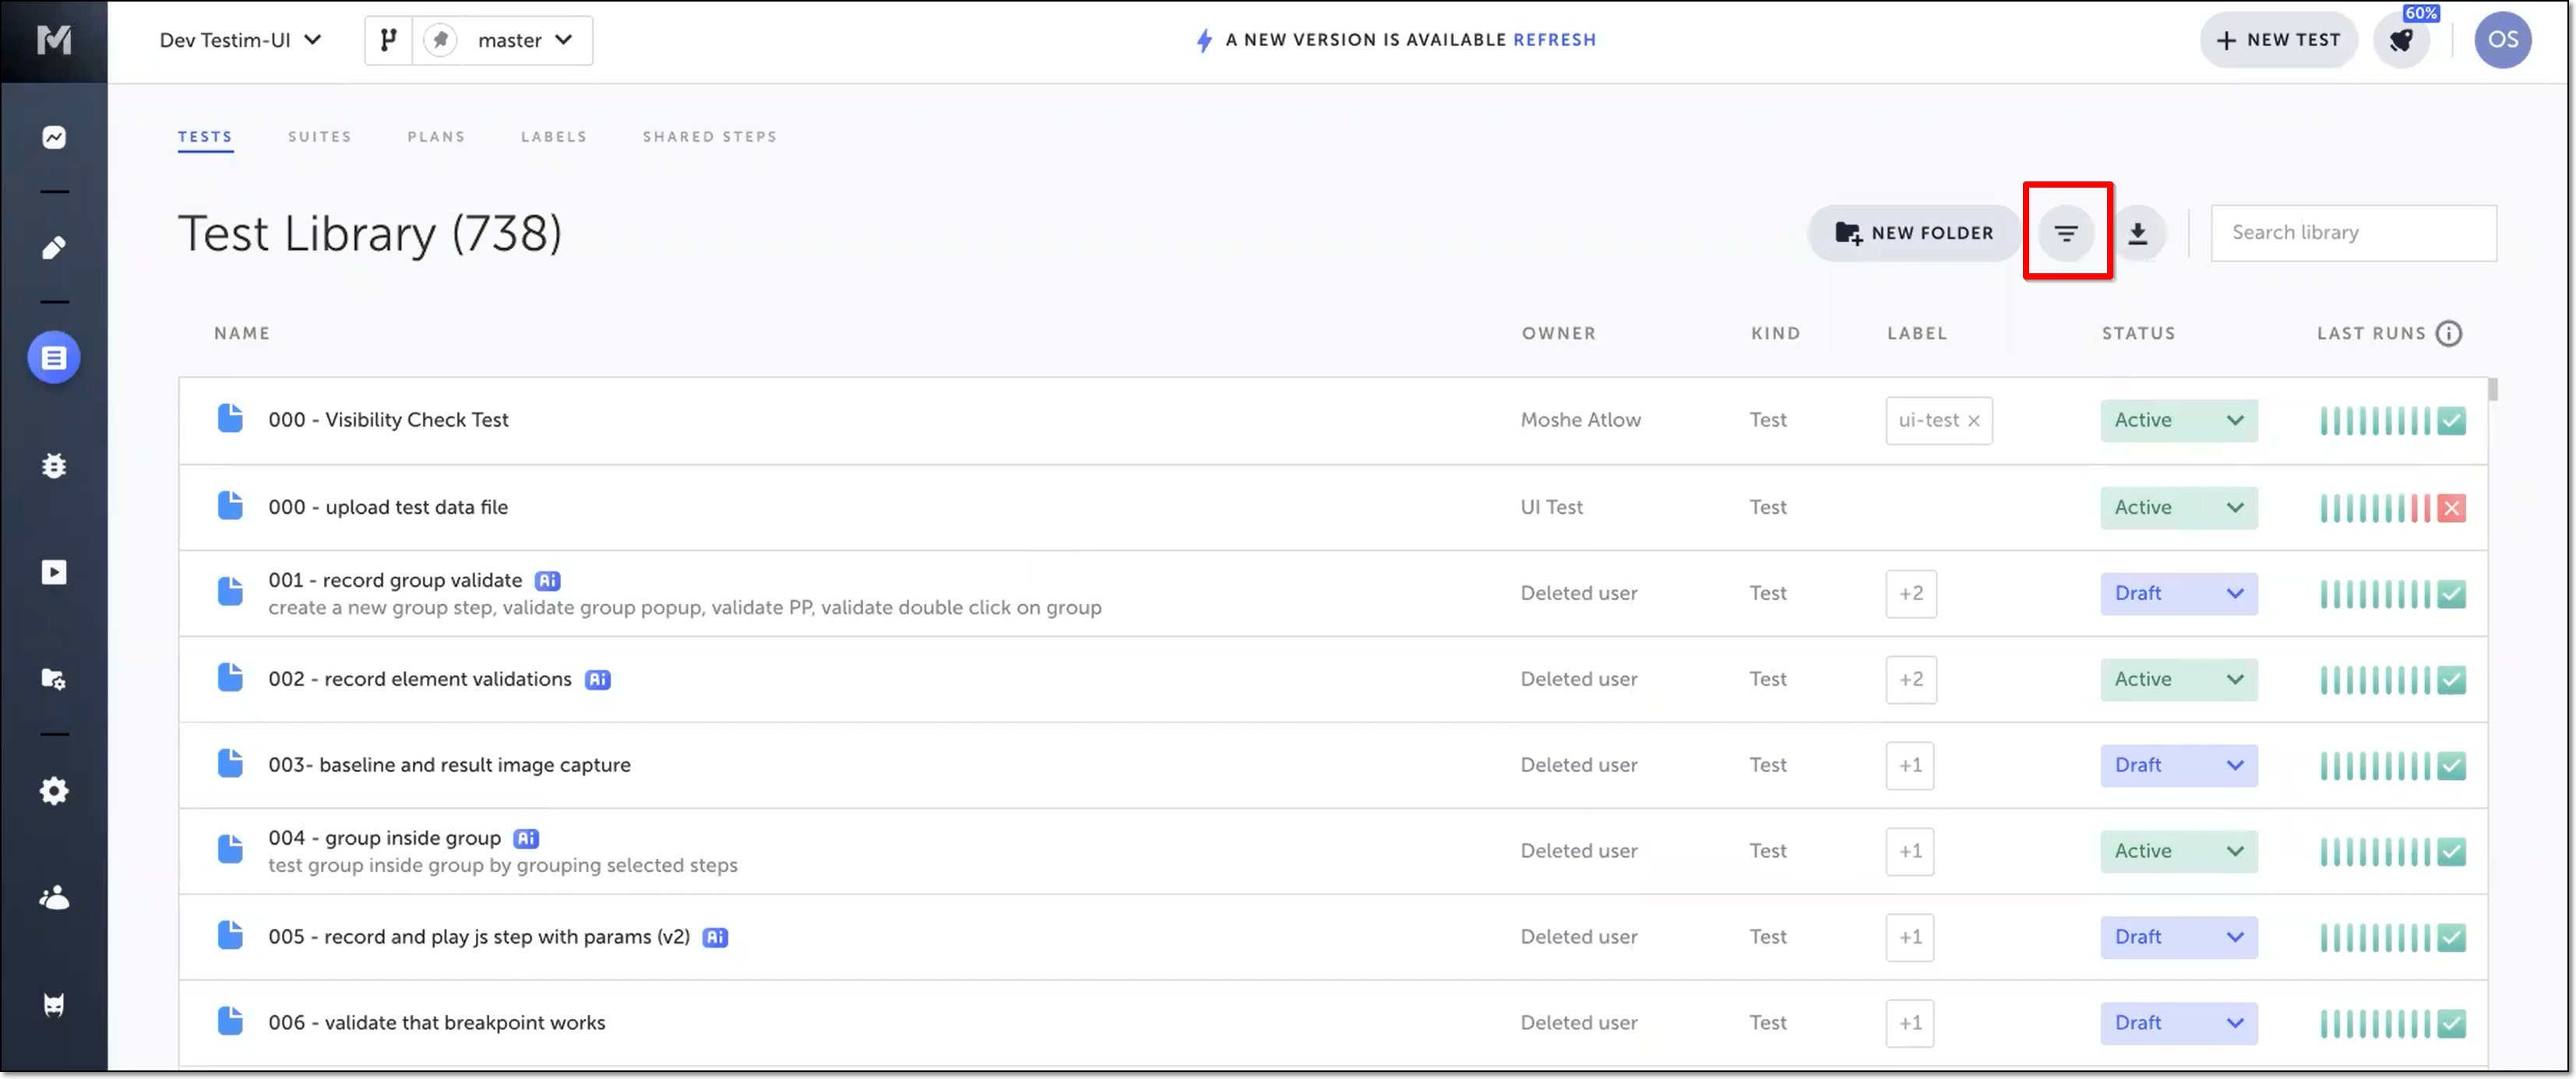Switch to the Suites tab
Image resolution: width=2576 pixels, height=1079 pixels.
point(320,137)
